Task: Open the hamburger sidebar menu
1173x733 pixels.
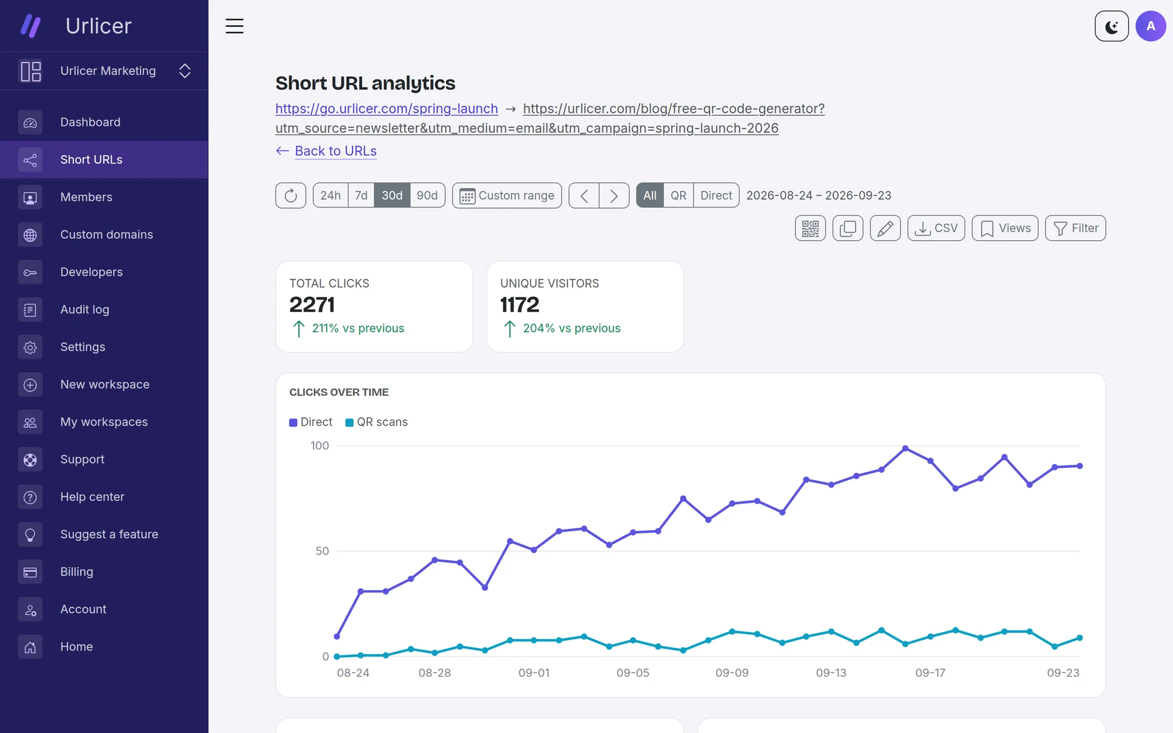Action: point(235,26)
